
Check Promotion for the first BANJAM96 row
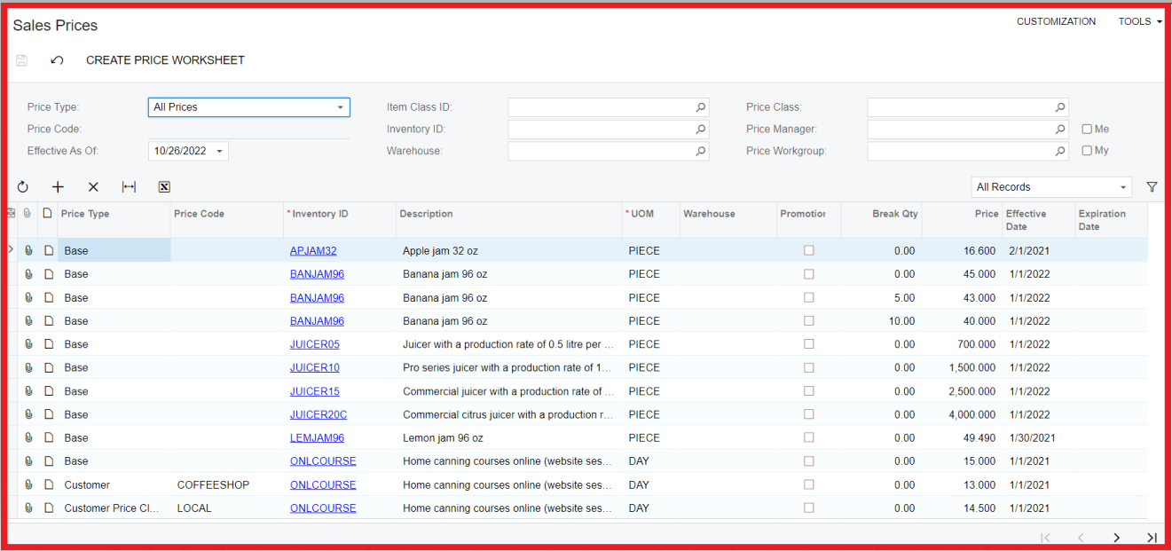tap(808, 273)
